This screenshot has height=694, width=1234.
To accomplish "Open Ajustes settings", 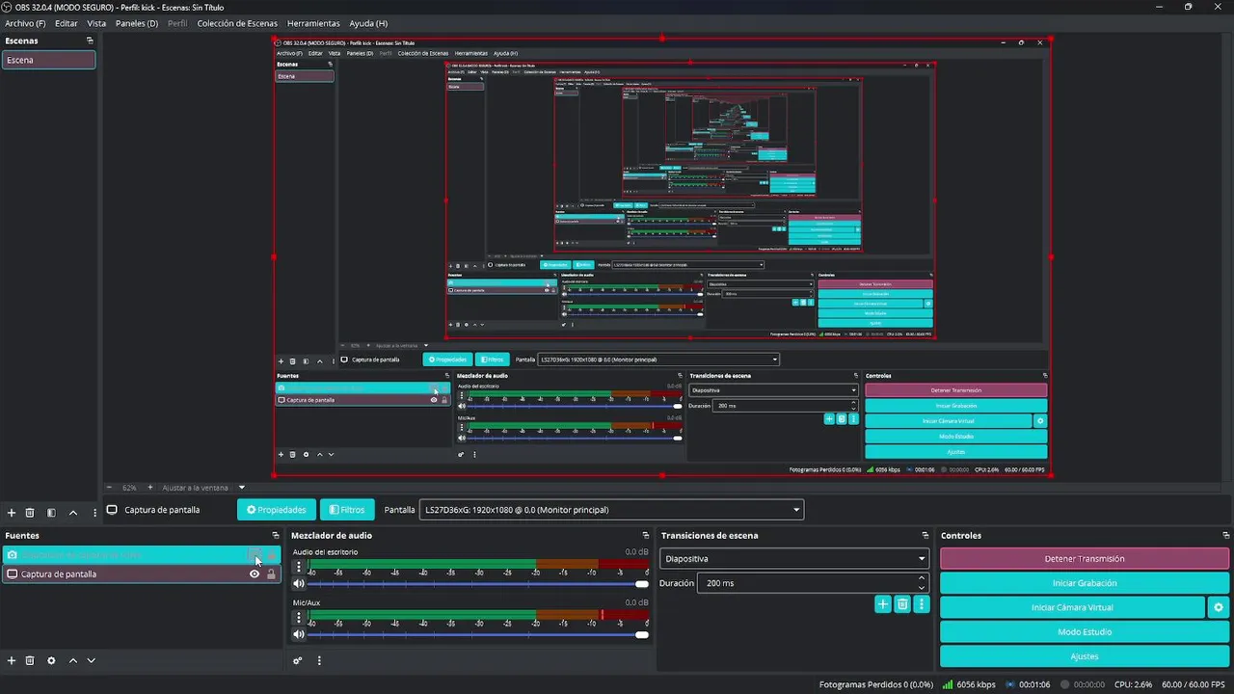I will (1085, 656).
